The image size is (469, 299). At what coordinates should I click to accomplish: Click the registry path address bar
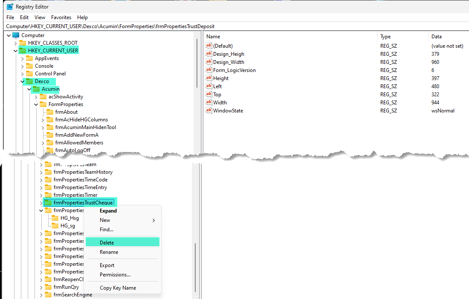click(236, 26)
